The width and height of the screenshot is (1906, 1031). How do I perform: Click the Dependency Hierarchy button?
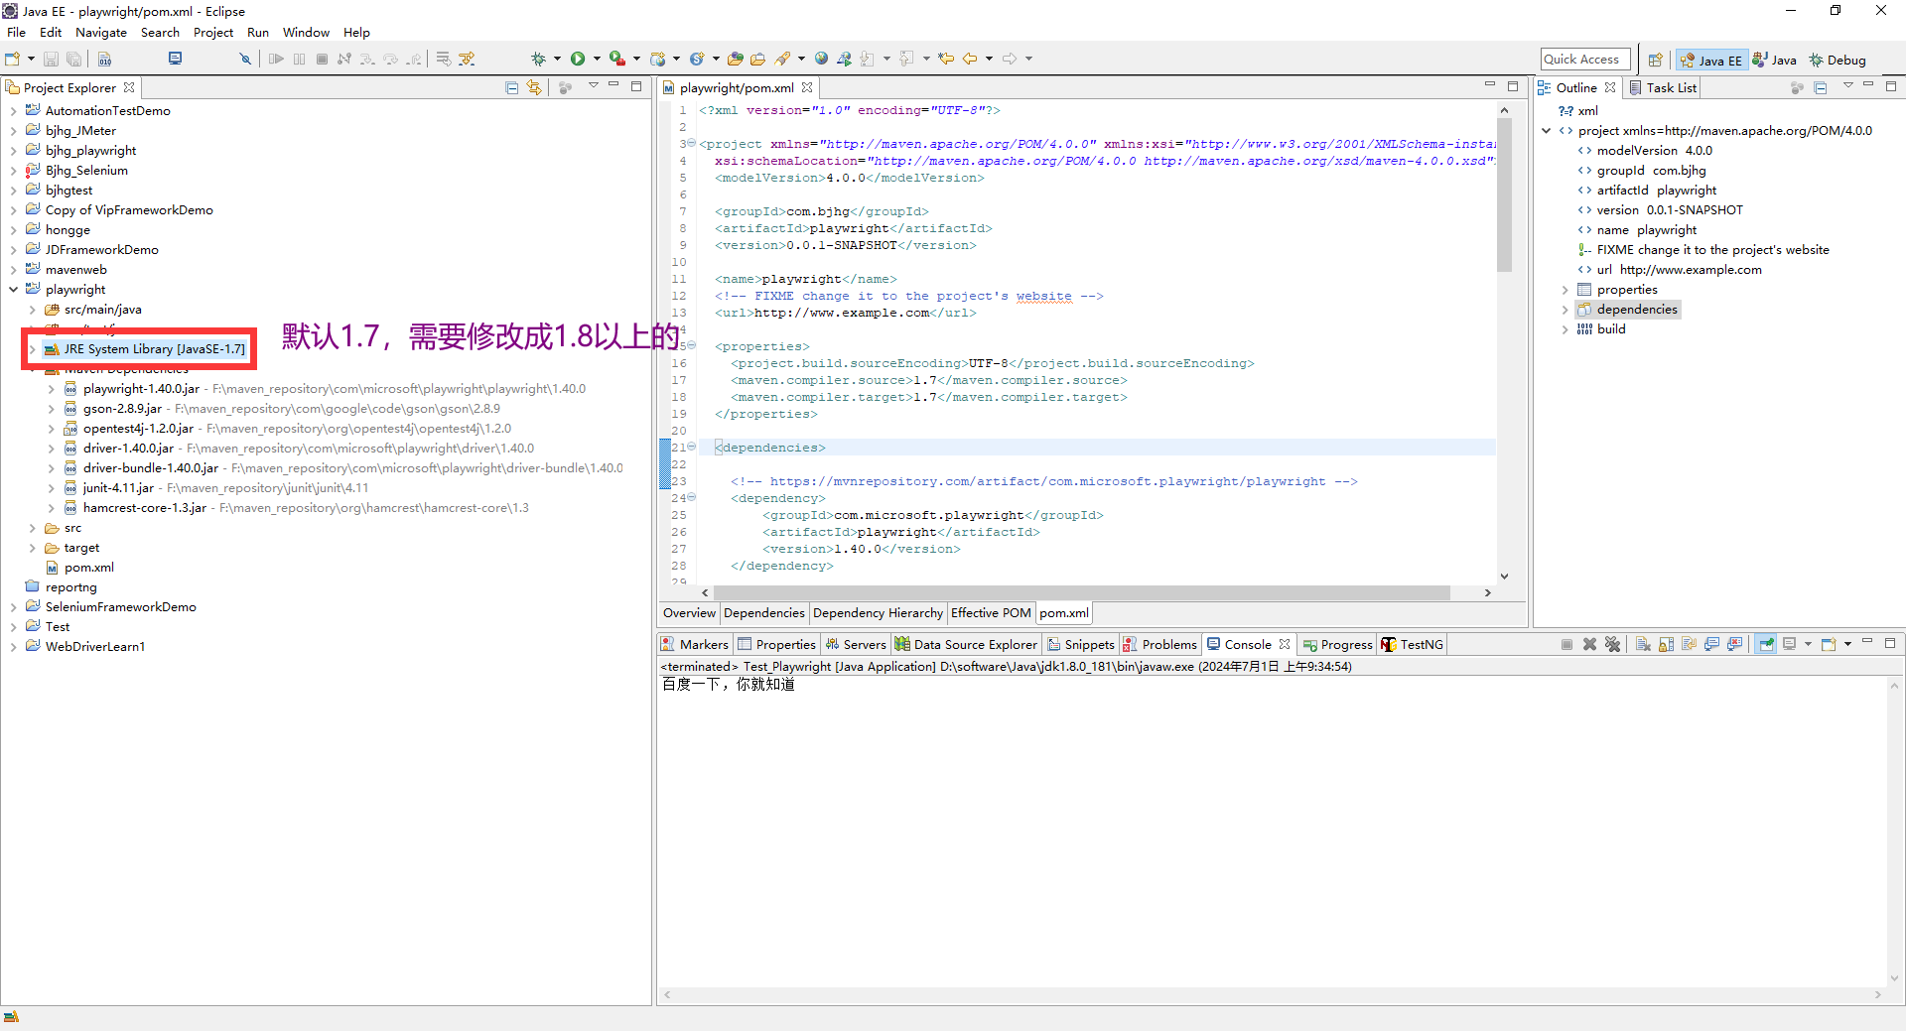[x=878, y=612]
